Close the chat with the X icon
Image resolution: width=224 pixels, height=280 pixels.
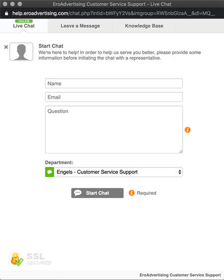[x=6, y=47]
